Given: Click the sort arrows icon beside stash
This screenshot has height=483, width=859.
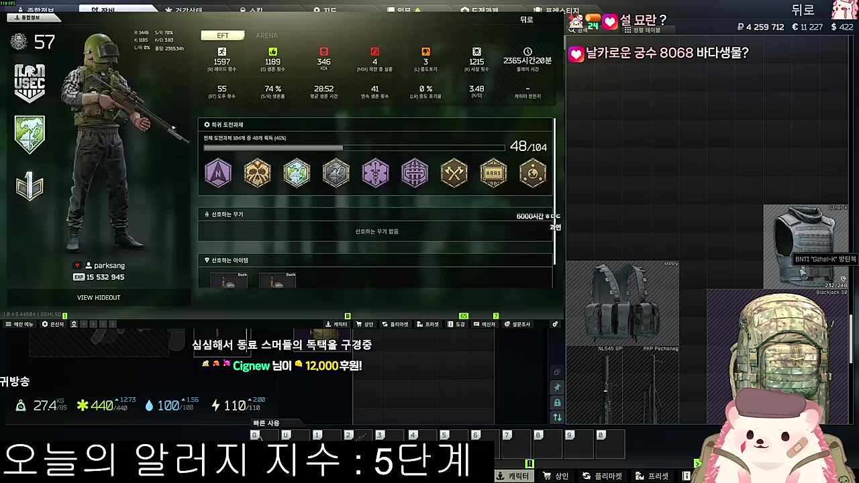Looking at the screenshot, I should click(557, 417).
